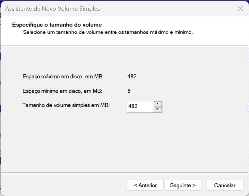Click the 'Espaço máximo em disco' label
The width and height of the screenshot is (249, 196).
[63, 76]
